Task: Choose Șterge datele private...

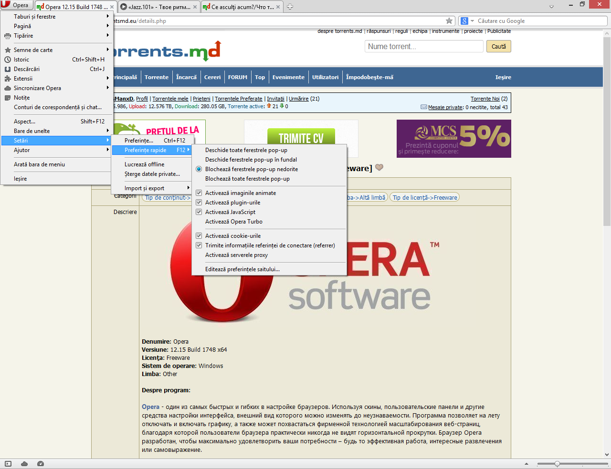Action: [x=151, y=174]
